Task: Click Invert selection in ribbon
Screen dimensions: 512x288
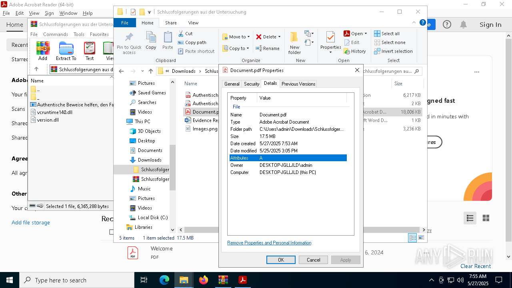Action: [x=393, y=51]
